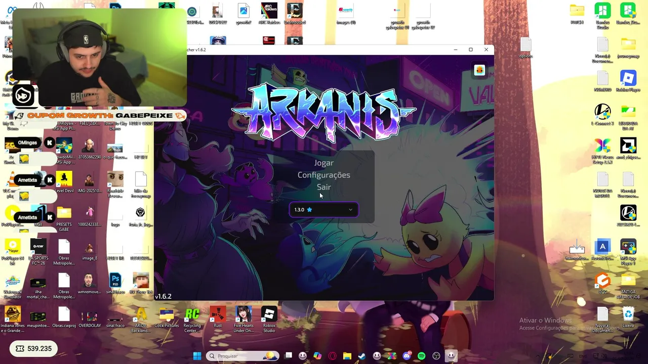This screenshot has height=364, width=648.
Task: Select the Indiana Jones game shortcut
Action: point(13,320)
